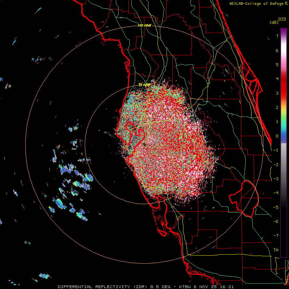This screenshot has width=289, height=289.
Task: Click the -4 value on color scale
Action: [x=276, y=193]
